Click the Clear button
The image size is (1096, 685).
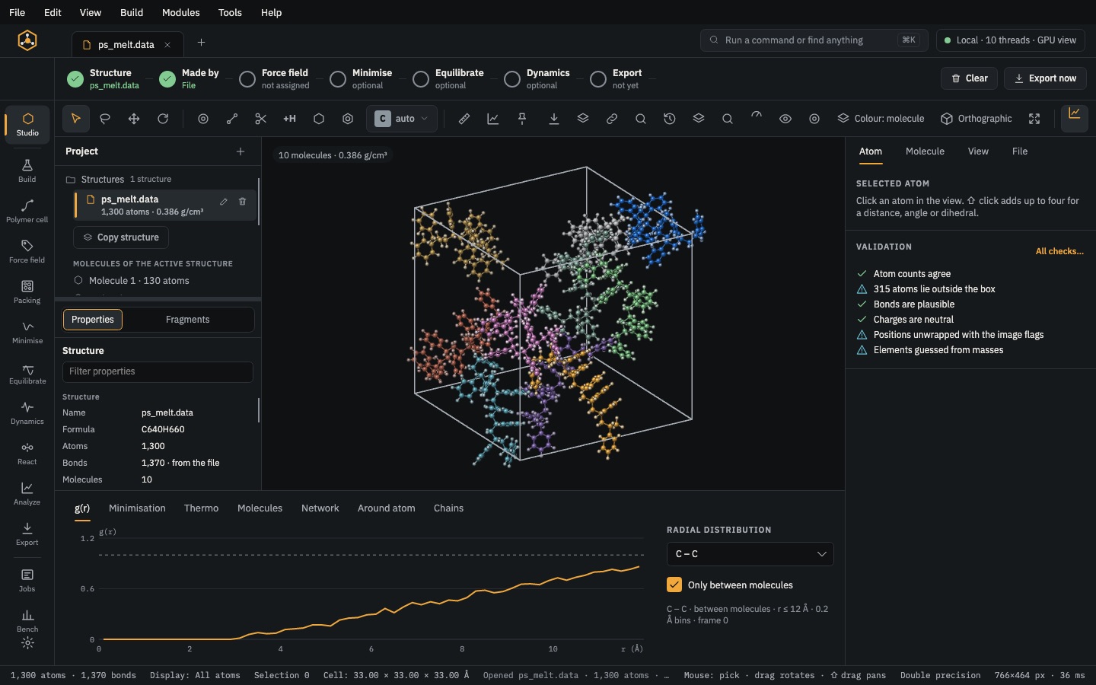(x=969, y=78)
